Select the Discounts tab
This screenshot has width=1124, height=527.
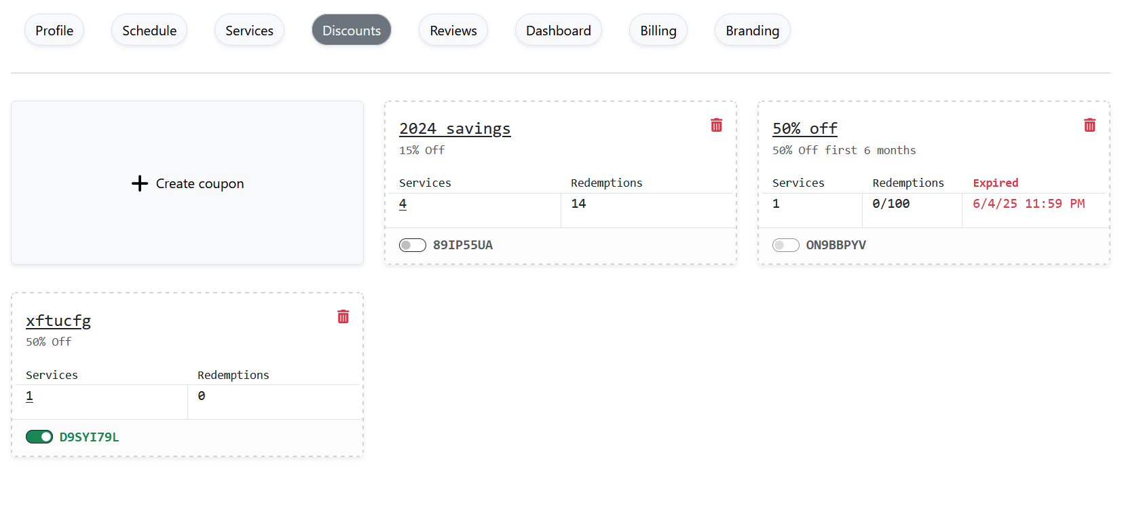click(x=352, y=31)
